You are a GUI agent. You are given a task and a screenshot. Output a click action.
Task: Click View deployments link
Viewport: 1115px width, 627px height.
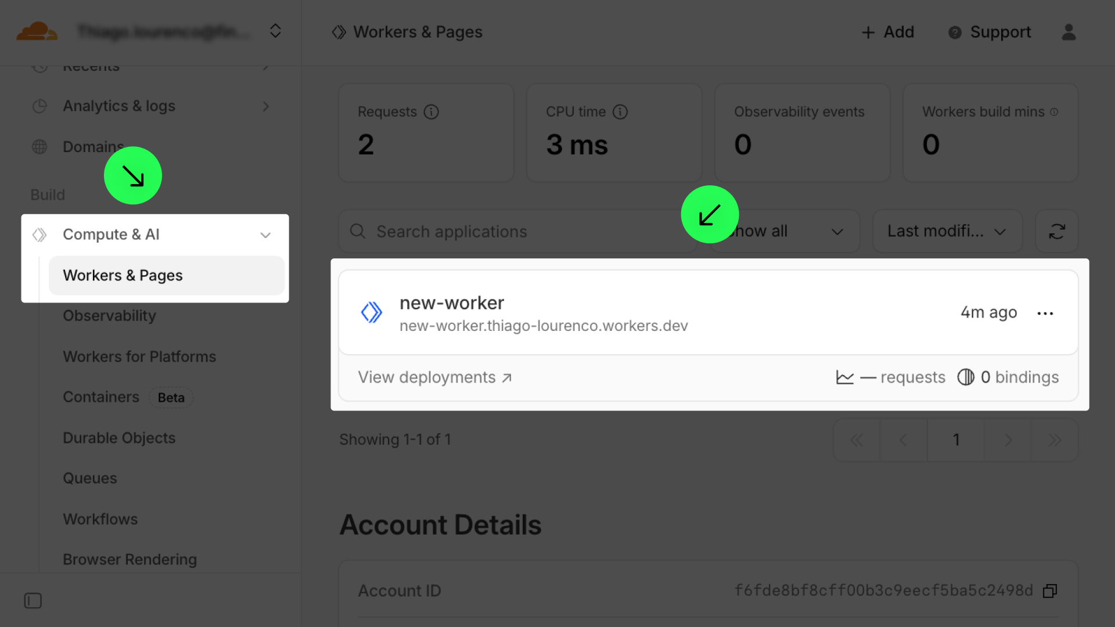tap(434, 378)
